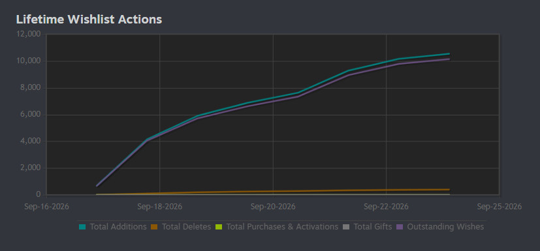The height and width of the screenshot is (251, 540).
Task: Click the Lifetime Wishlist Actions title
Action: (89, 20)
